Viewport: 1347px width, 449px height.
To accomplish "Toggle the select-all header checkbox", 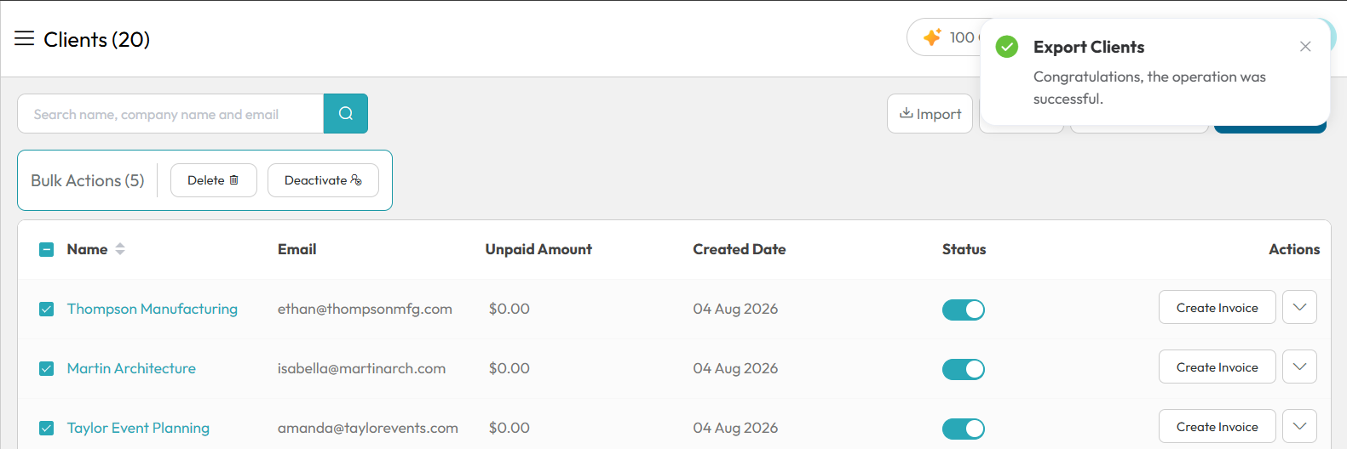I will coord(47,249).
